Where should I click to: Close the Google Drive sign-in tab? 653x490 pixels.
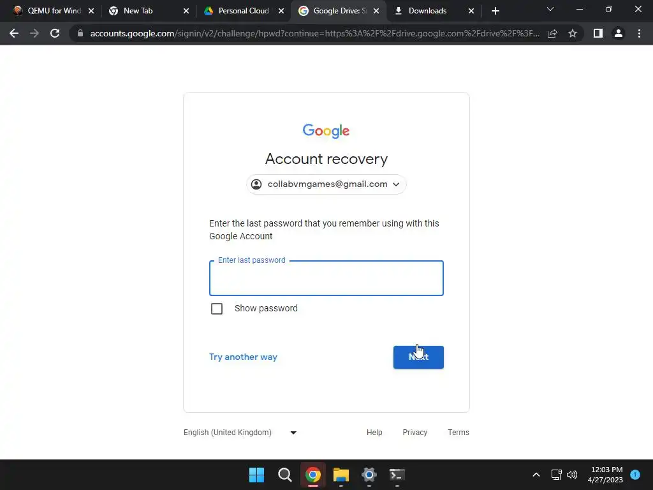coord(376,11)
